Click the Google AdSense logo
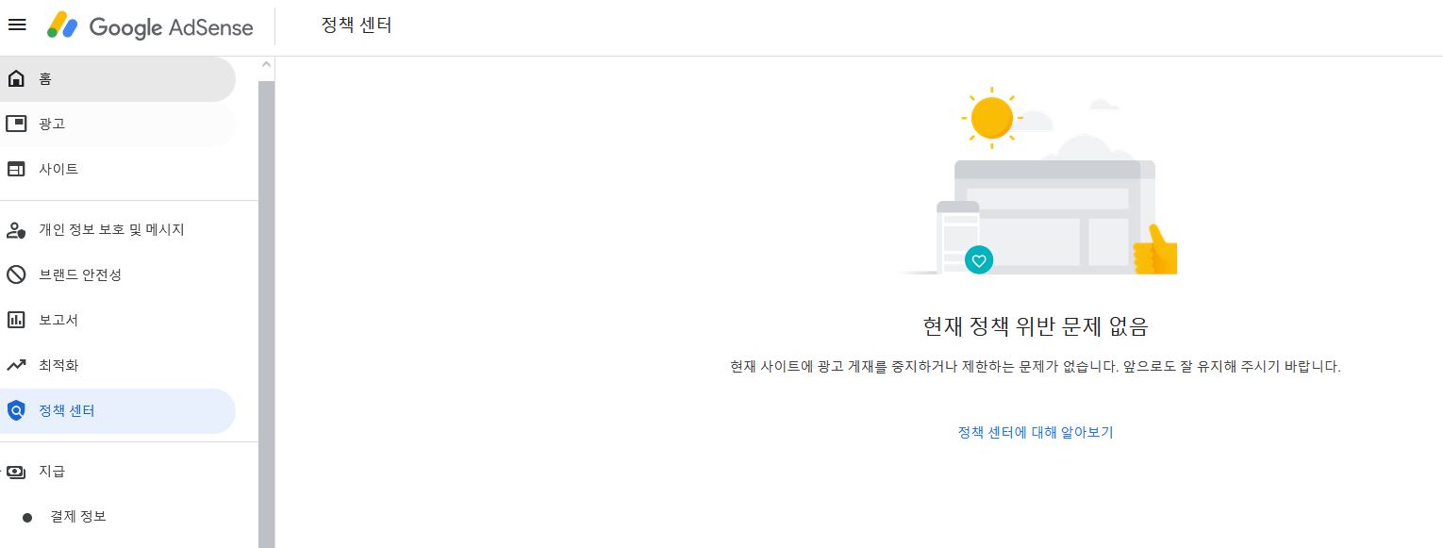Image resolution: width=1443 pixels, height=548 pixels. [150, 26]
